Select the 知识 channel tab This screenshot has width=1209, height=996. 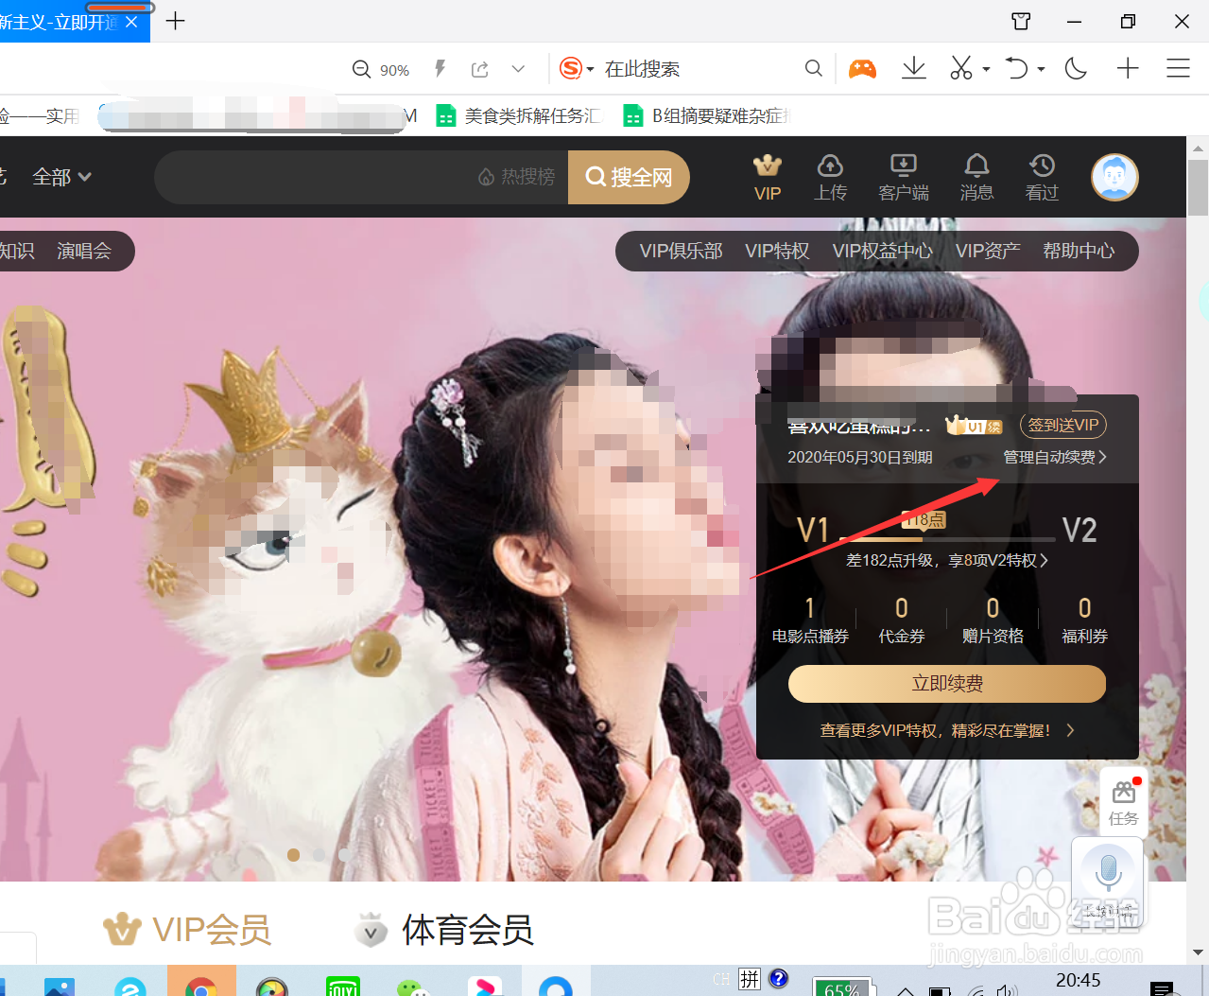point(17,251)
